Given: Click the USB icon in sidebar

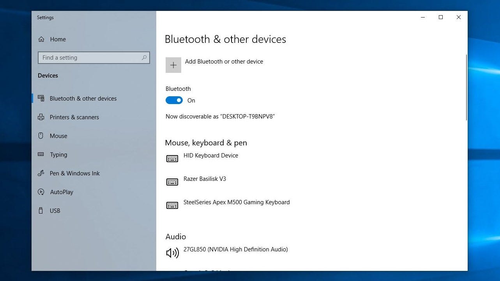Looking at the screenshot, I should tap(41, 211).
